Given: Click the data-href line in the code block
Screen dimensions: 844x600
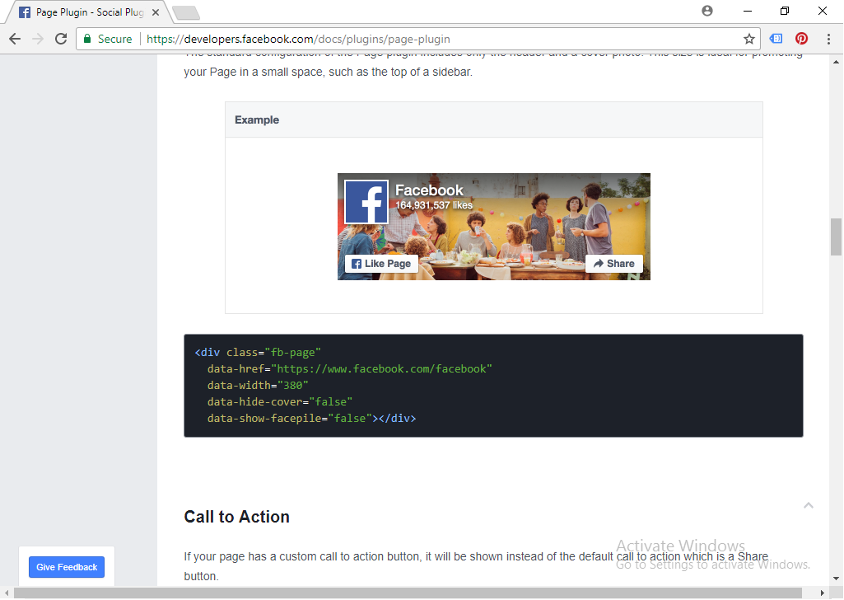Looking at the screenshot, I should tap(350, 369).
